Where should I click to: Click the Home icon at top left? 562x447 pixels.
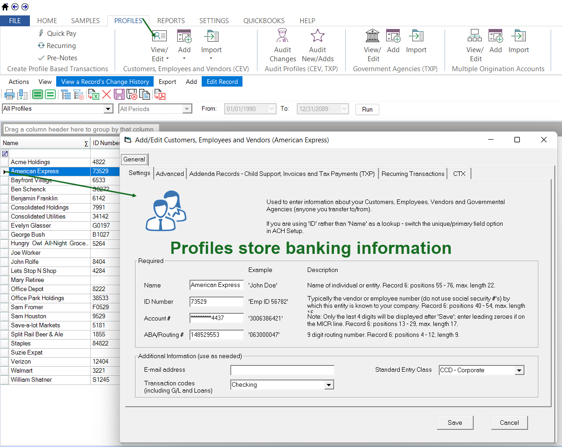click(5, 7)
